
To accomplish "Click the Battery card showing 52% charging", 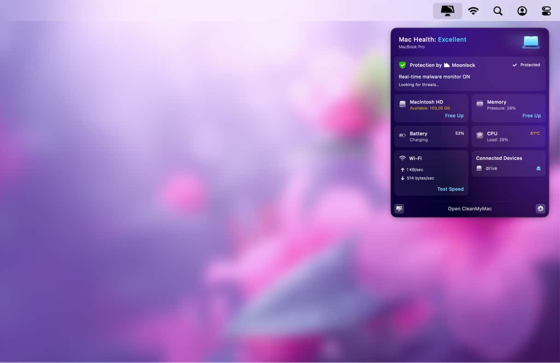I will pos(431,136).
